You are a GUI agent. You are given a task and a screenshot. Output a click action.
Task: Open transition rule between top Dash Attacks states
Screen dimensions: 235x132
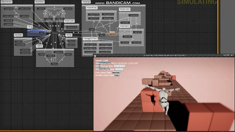[16, 7]
